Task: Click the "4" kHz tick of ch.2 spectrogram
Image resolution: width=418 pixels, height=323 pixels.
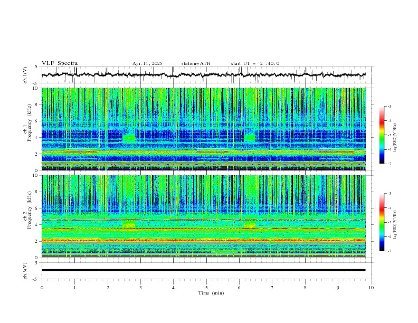Action: tap(37, 225)
